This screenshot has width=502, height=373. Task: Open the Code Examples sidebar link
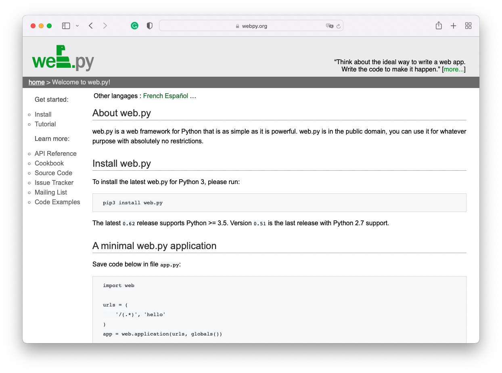point(57,202)
